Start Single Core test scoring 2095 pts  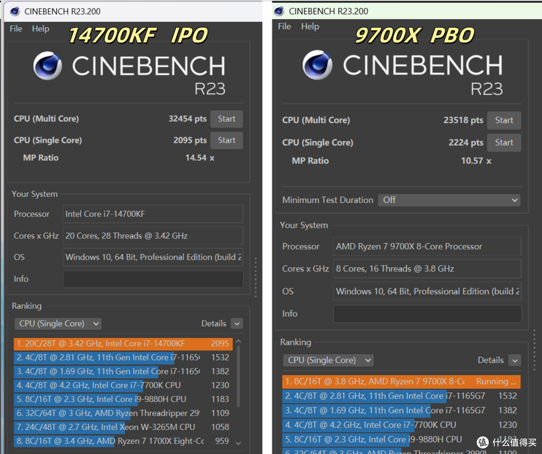click(x=226, y=140)
